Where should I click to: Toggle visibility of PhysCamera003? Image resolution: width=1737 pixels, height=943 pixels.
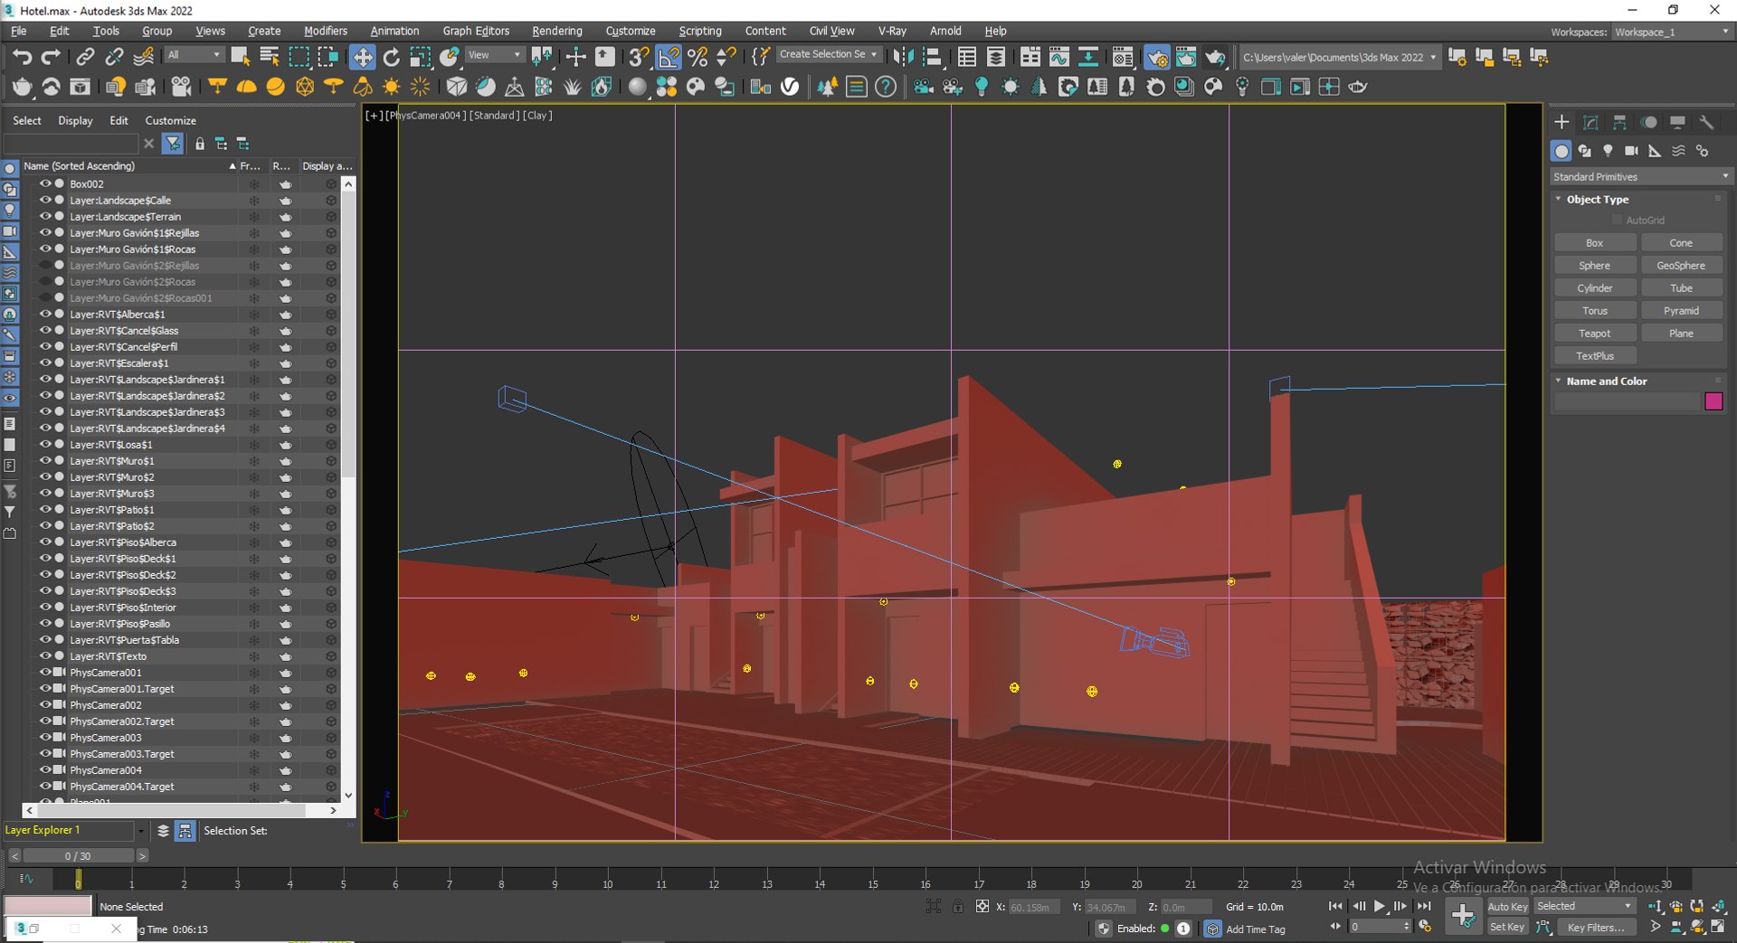[44, 737]
